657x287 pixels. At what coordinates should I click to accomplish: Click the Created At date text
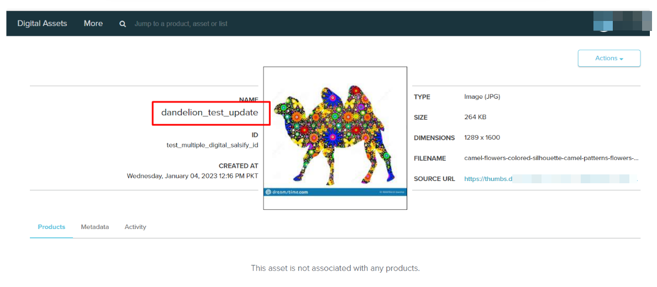point(192,176)
